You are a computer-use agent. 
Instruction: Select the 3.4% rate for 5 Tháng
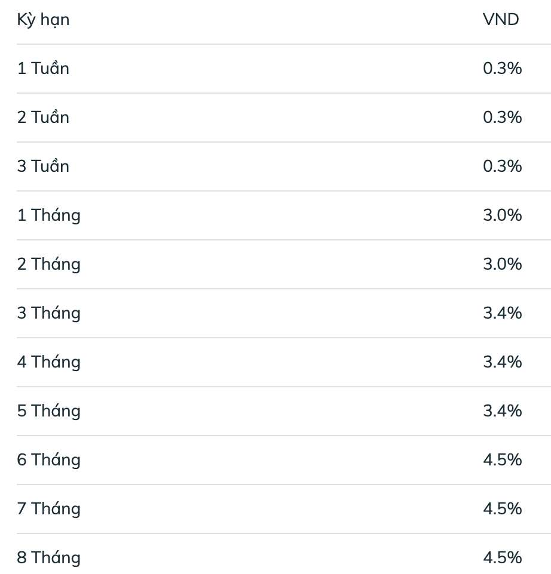[502, 411]
